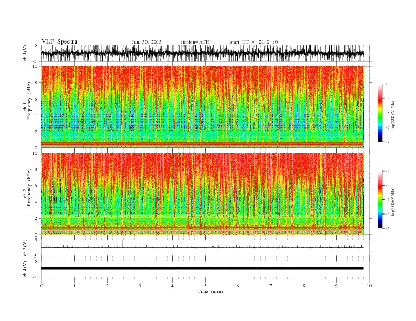Click the time axis tick label "6"
Screen dimensions: 416x321
(x=238, y=286)
